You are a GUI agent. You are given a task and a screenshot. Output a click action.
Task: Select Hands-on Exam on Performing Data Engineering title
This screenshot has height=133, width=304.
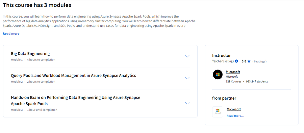[75, 101]
